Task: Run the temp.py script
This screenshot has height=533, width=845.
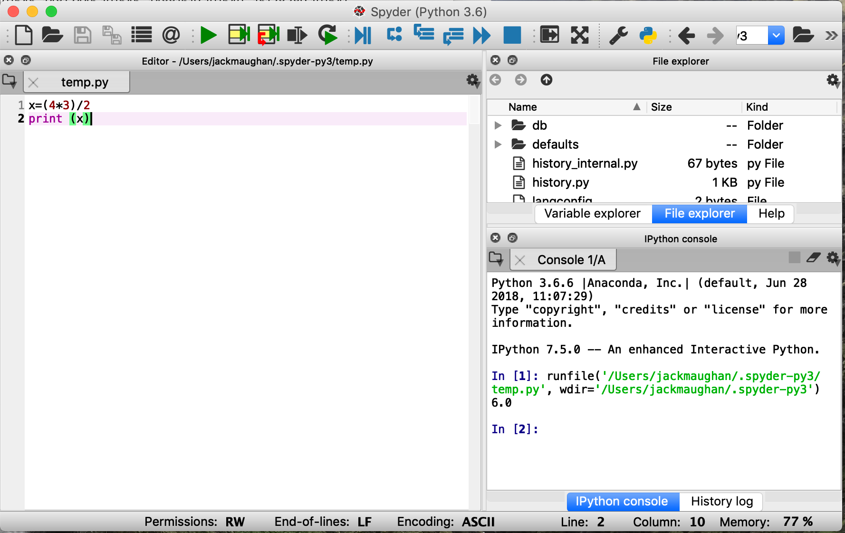Action: (x=208, y=35)
